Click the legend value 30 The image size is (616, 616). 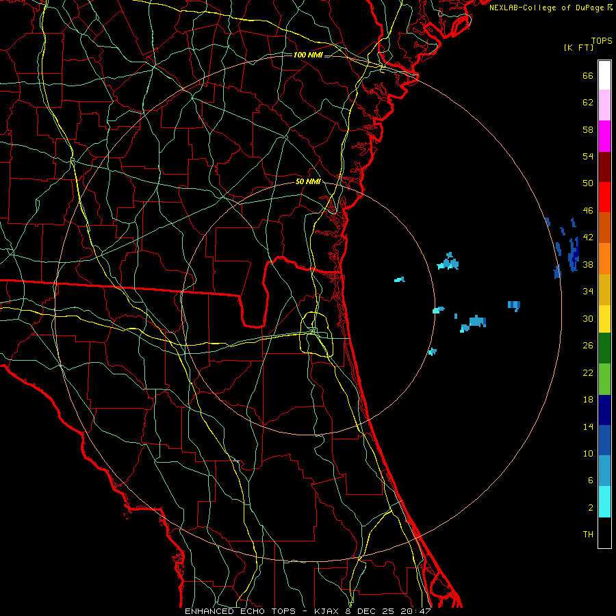588,318
